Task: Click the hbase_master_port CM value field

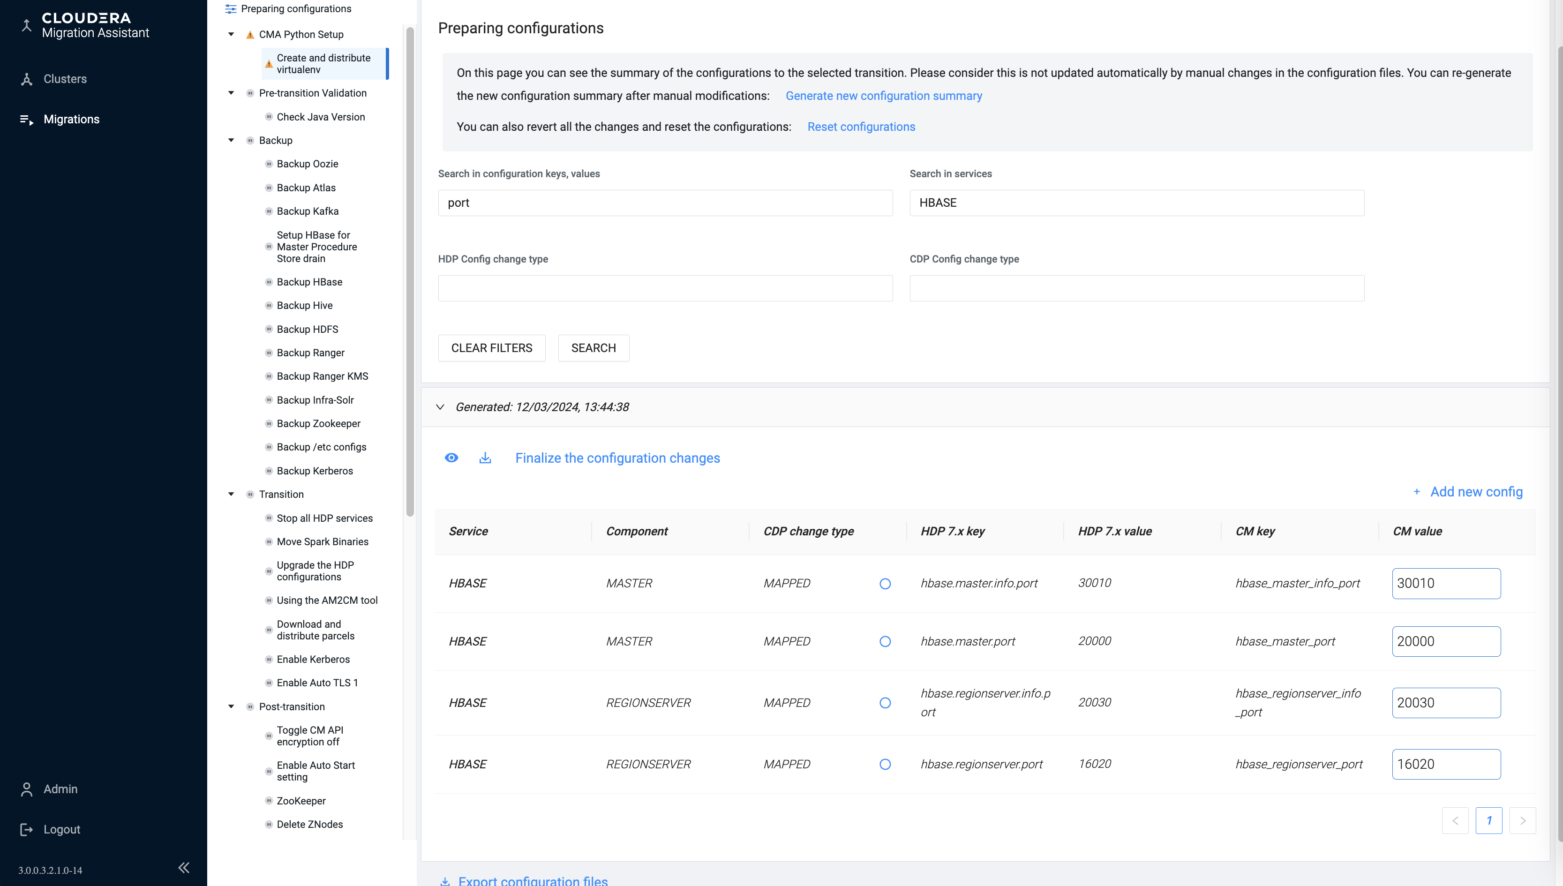Action: tap(1446, 641)
